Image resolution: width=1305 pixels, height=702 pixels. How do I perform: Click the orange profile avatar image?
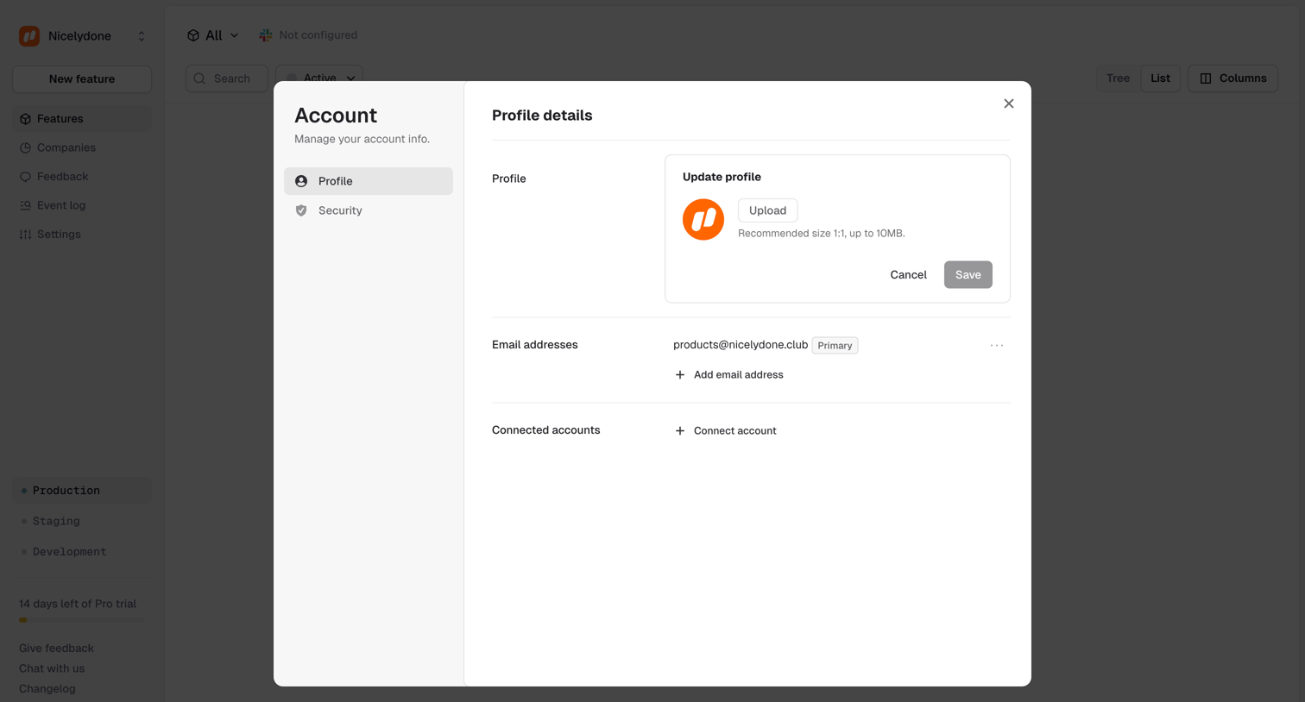[x=703, y=219]
